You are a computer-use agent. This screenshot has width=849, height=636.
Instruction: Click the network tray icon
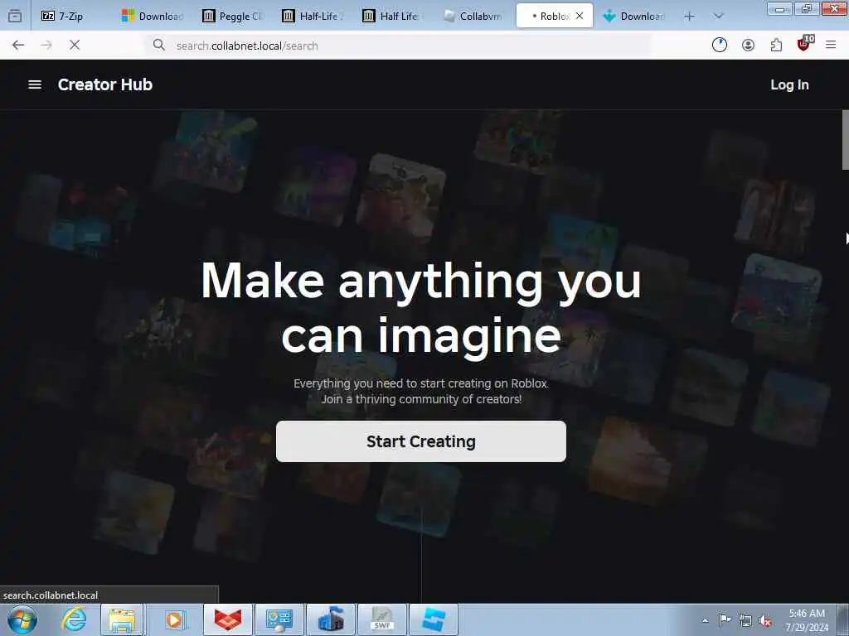pyautogui.click(x=745, y=620)
